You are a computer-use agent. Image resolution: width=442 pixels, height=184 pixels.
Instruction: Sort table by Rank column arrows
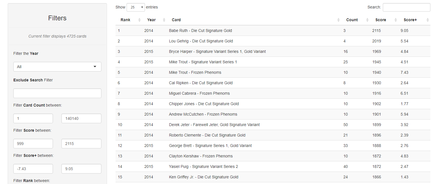click(x=139, y=20)
